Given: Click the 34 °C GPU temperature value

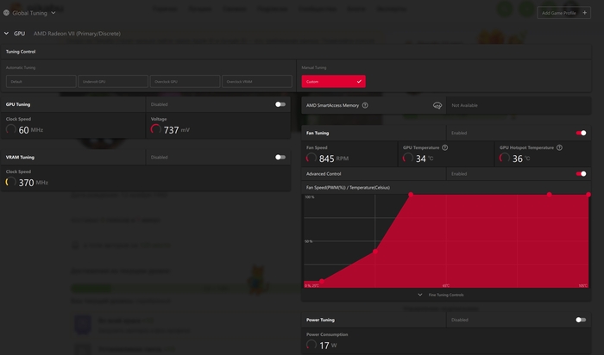Looking at the screenshot, I should (x=425, y=159).
